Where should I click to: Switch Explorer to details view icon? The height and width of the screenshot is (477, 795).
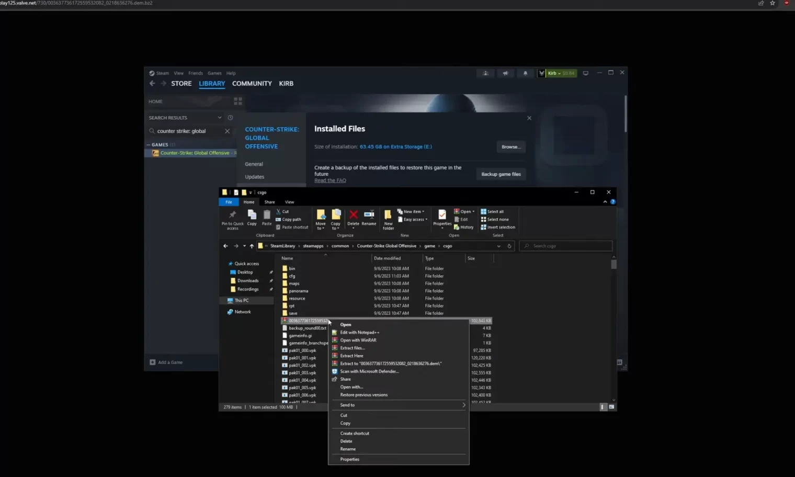point(603,407)
